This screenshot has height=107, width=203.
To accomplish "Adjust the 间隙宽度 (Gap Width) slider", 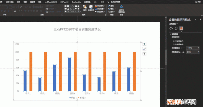I will (184, 52).
